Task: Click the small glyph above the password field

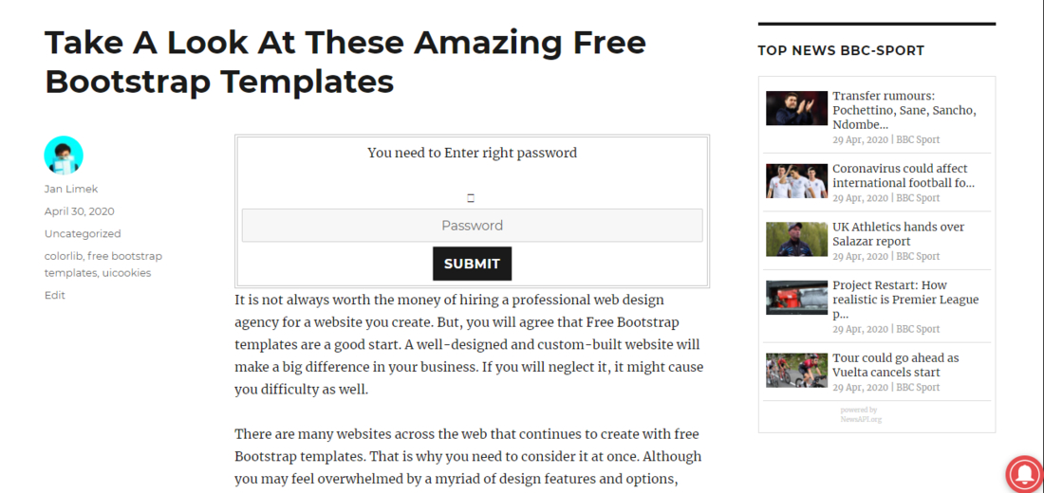Action: coord(471,198)
